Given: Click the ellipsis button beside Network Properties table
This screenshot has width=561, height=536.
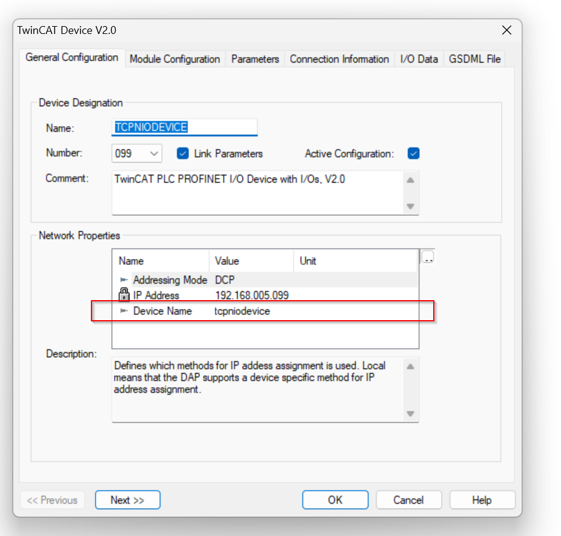Looking at the screenshot, I should [428, 256].
